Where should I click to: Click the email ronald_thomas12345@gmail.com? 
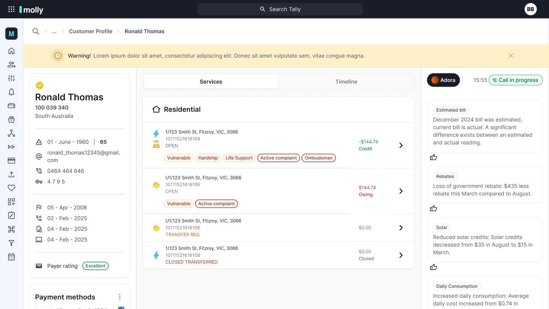coord(83,156)
